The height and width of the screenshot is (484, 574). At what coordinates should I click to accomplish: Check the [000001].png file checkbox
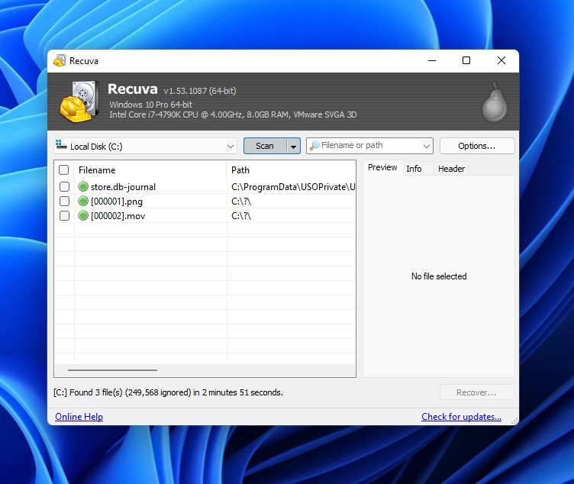(64, 201)
